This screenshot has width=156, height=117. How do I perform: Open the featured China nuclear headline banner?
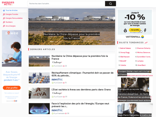(72, 36)
